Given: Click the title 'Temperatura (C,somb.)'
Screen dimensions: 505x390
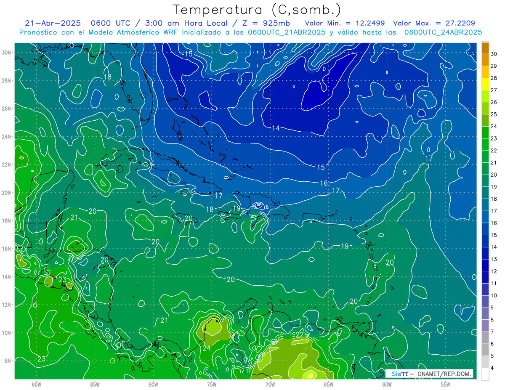Looking at the screenshot, I should pyautogui.click(x=257, y=10).
